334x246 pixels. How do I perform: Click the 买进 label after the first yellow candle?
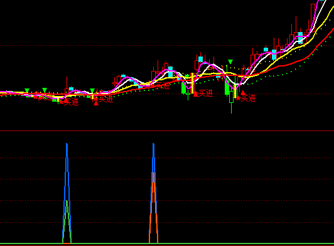pos(72,102)
